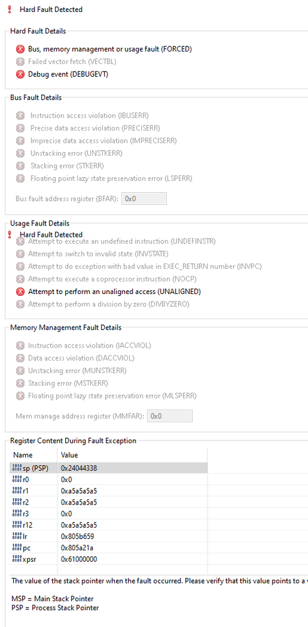Click the red DEBUGEVT debug event icon
The image size is (308, 627).
(20, 74)
